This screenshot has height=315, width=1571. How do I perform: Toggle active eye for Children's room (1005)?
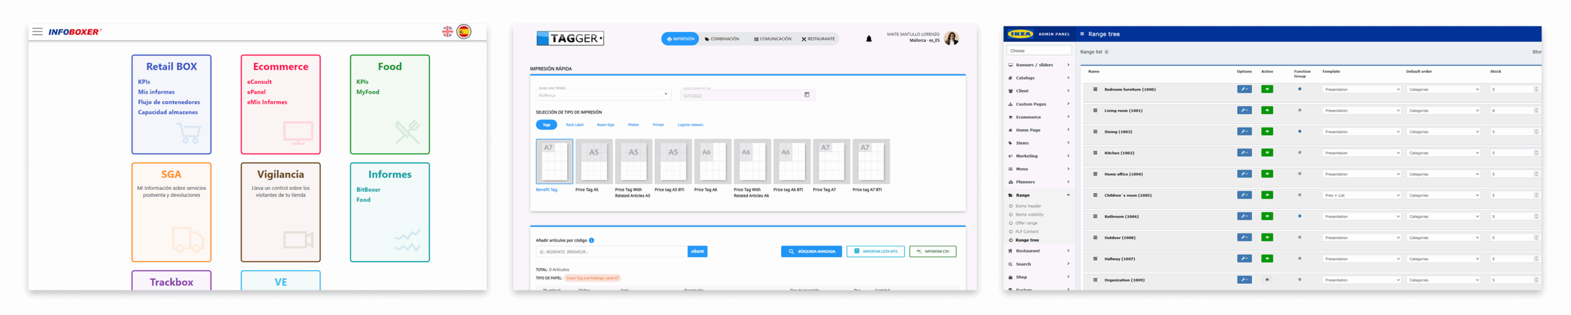pyautogui.click(x=1267, y=195)
